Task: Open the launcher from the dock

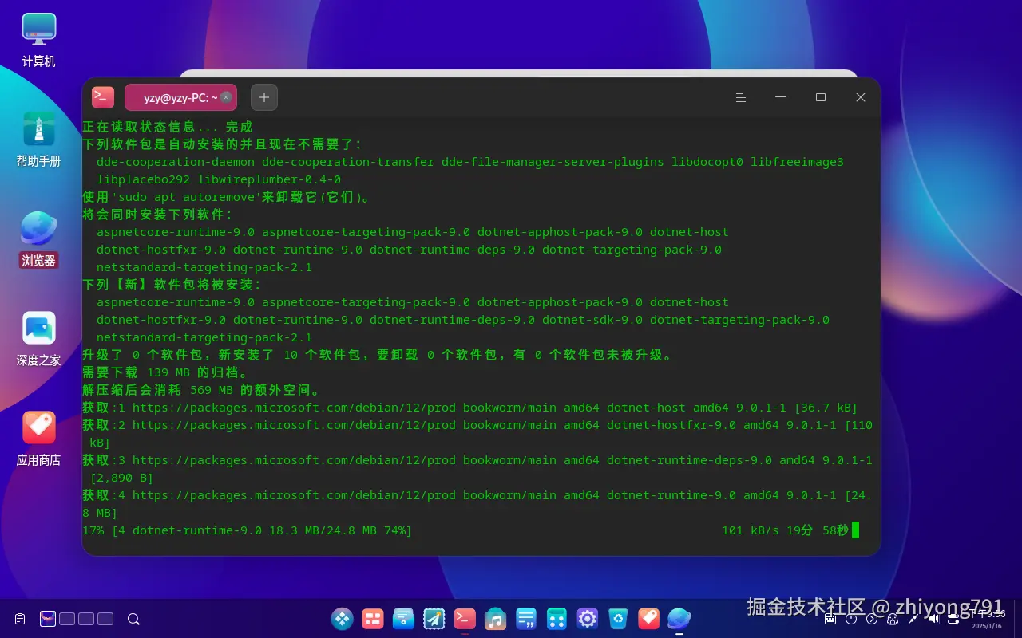Action: click(x=343, y=618)
